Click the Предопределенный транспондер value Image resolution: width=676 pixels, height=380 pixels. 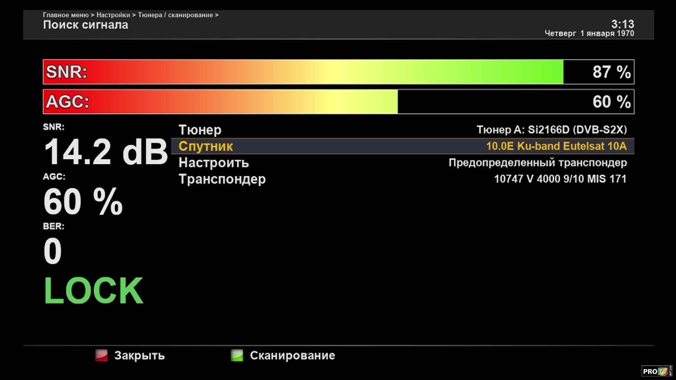[538, 163]
